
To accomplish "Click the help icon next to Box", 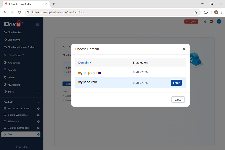I will click(38, 134).
